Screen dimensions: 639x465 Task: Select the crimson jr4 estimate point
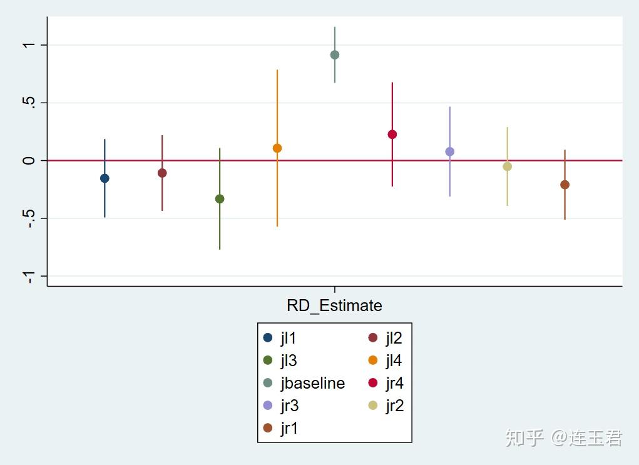[392, 135]
